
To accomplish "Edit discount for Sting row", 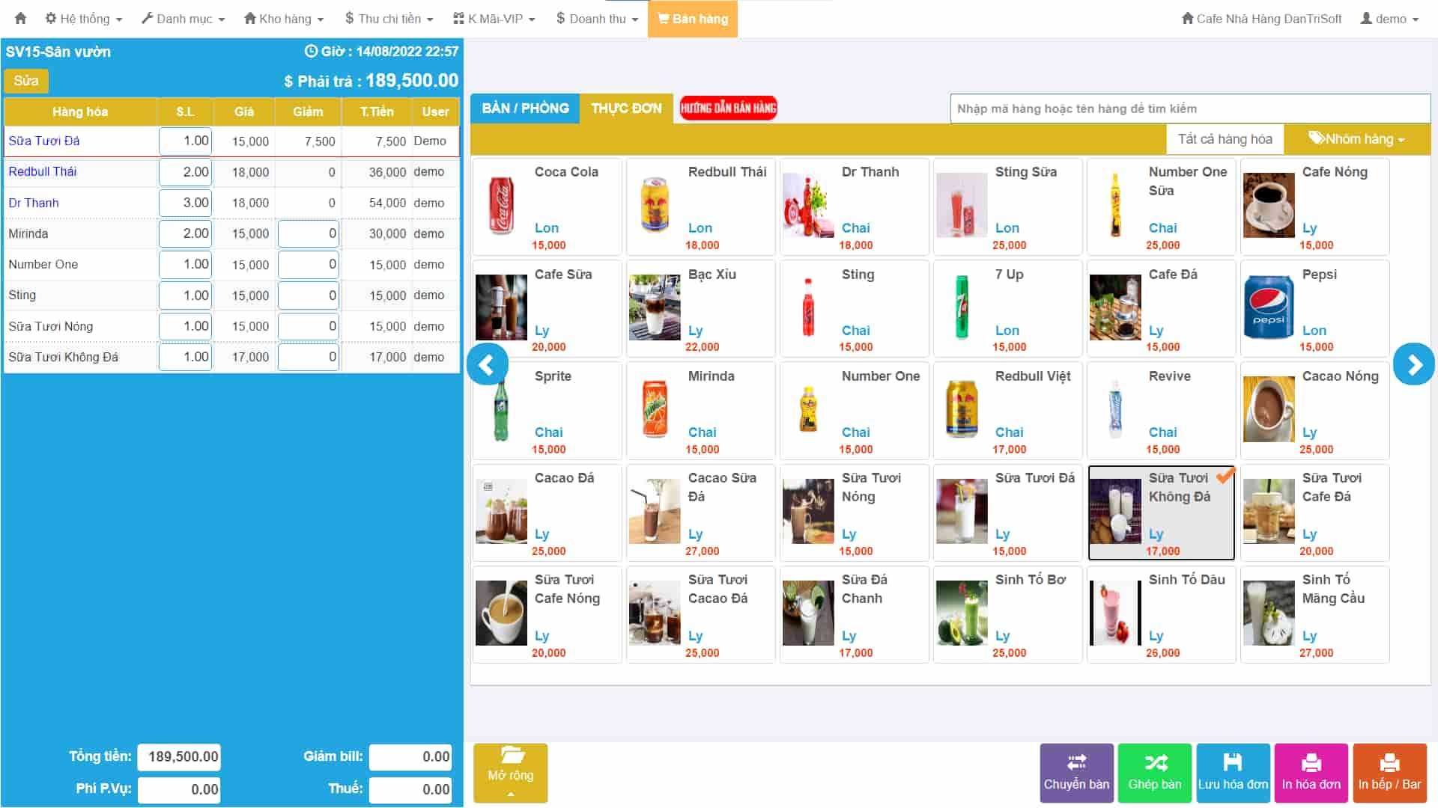I will click(308, 296).
